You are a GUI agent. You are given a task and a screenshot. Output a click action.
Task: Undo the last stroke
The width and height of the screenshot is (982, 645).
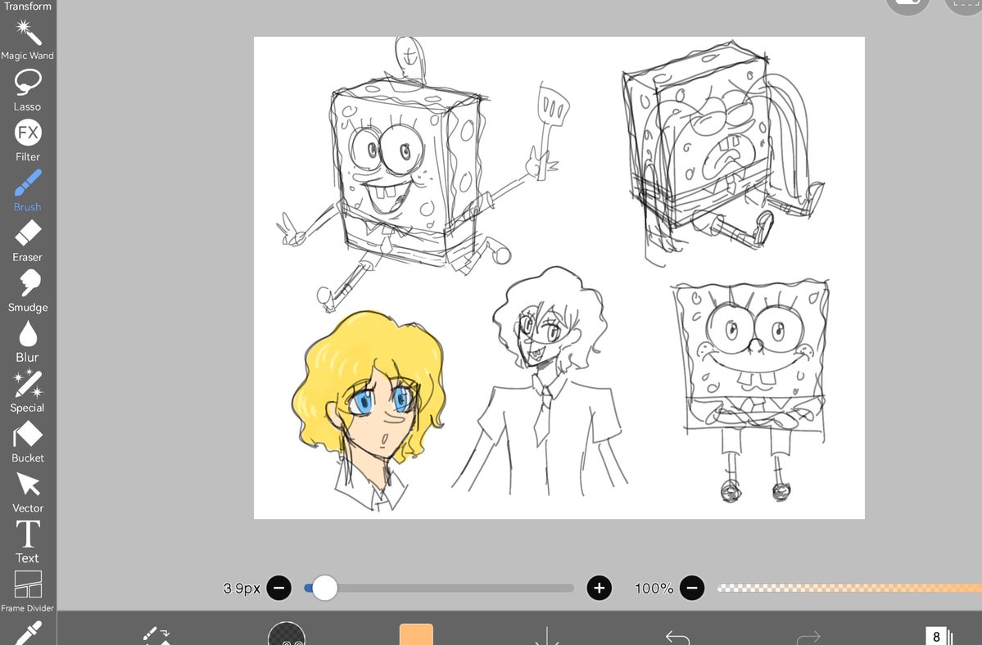click(677, 637)
